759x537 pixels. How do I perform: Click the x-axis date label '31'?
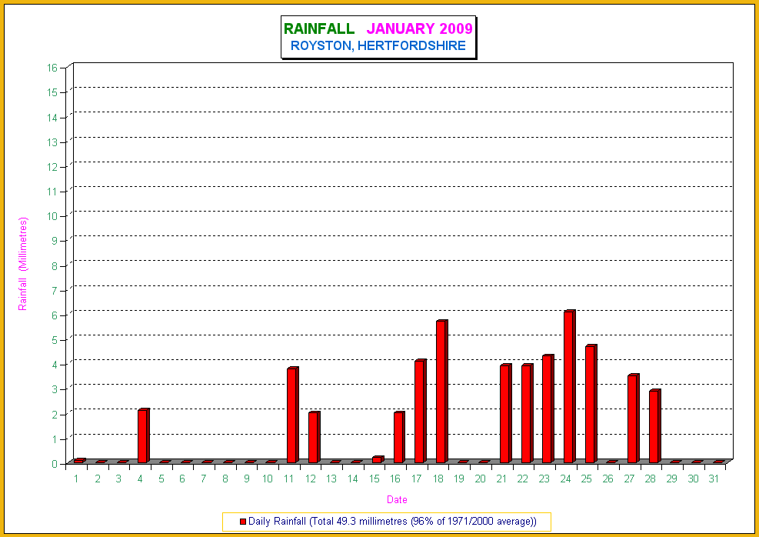pos(714,479)
